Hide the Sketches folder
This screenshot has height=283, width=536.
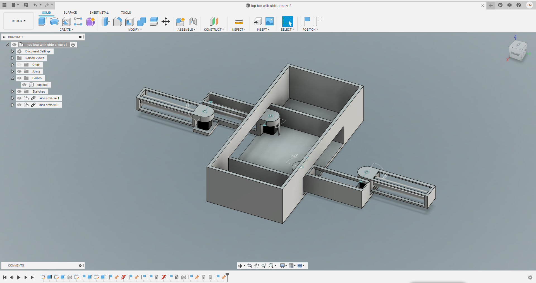19,91
